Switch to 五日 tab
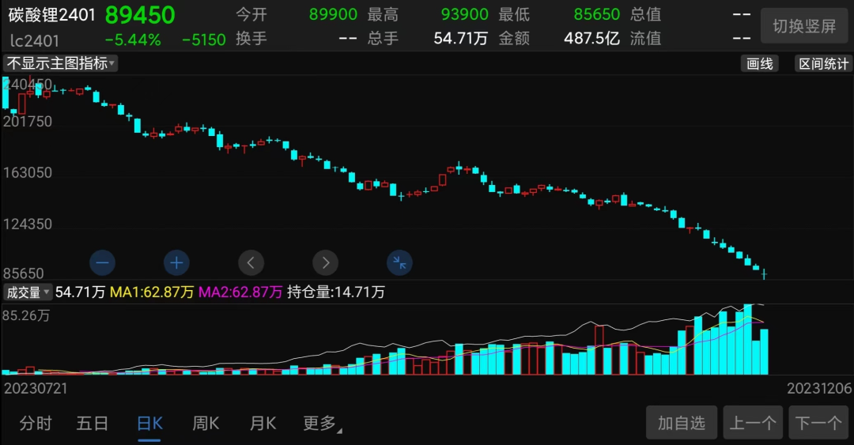Screen dimensions: 854x445 click(x=92, y=423)
